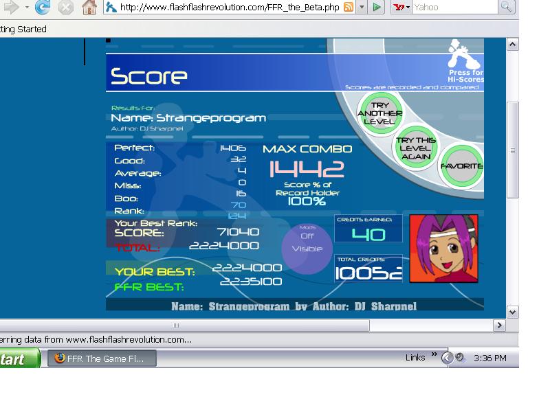Click the browser stop icon
550x412 pixels.
point(65,8)
